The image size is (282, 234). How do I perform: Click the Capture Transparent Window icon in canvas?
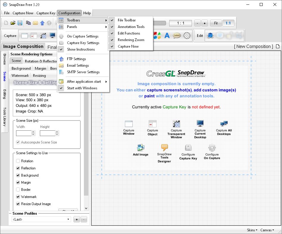[x=176, y=124]
